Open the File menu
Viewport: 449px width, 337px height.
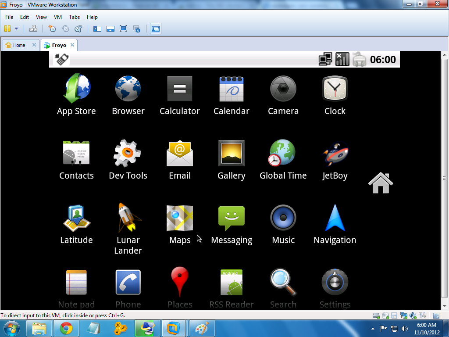pyautogui.click(x=9, y=17)
